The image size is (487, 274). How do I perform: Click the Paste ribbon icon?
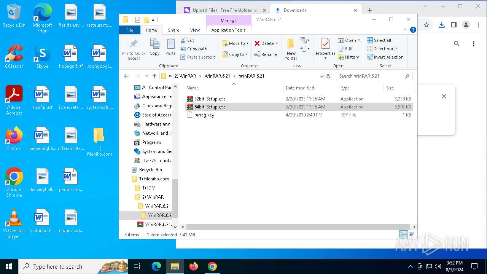(170, 47)
